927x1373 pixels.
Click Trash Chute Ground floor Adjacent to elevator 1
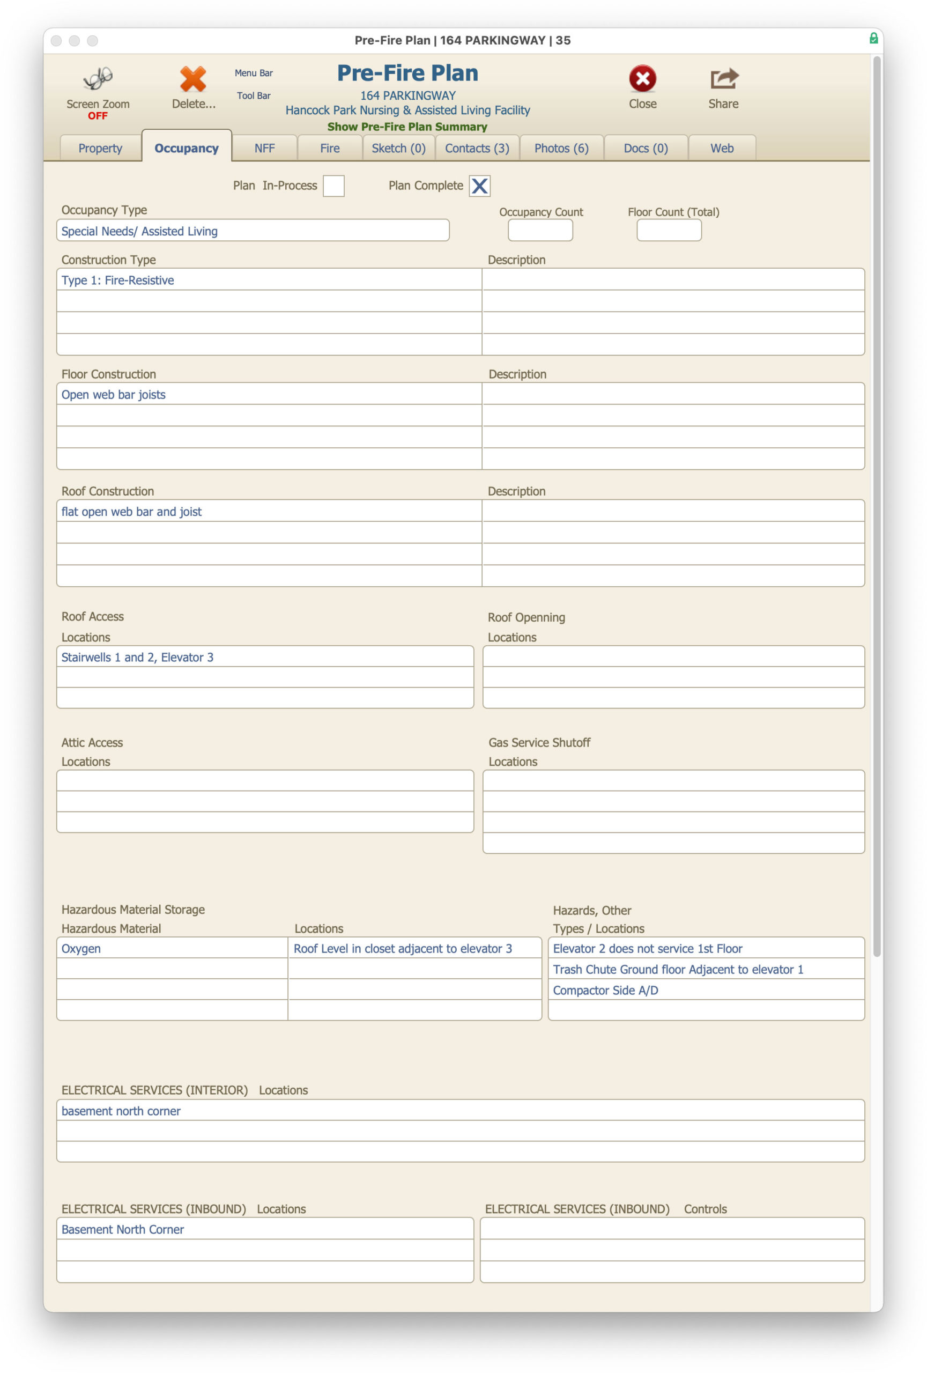tap(706, 970)
